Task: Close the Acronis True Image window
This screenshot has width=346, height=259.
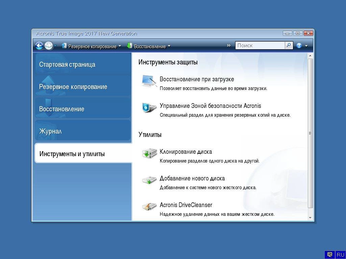Action: pos(308,33)
